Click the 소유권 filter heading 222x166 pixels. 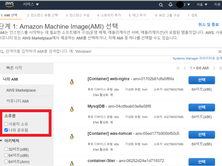[x=10, y=116]
